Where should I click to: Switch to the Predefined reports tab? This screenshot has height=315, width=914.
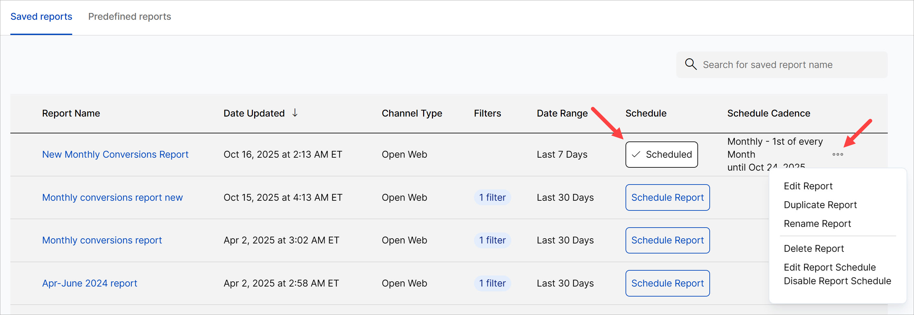click(130, 17)
